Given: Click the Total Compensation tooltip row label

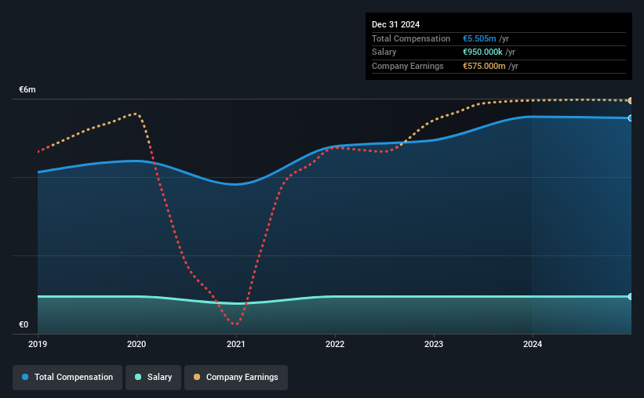Looking at the screenshot, I should (411, 38).
